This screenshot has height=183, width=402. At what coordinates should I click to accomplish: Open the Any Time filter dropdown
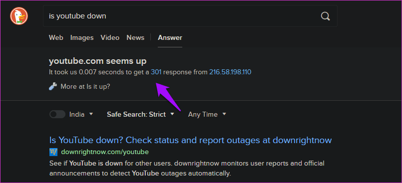[207, 114]
